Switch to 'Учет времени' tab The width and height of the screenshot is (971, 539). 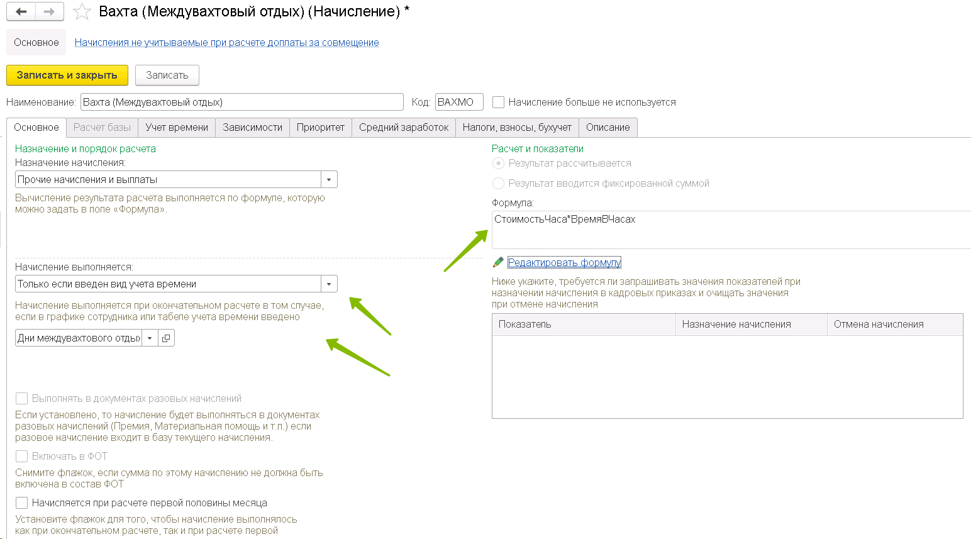tap(177, 128)
